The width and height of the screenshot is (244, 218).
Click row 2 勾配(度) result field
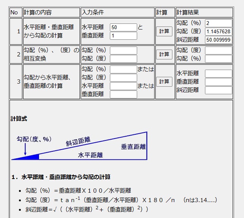point(219,51)
